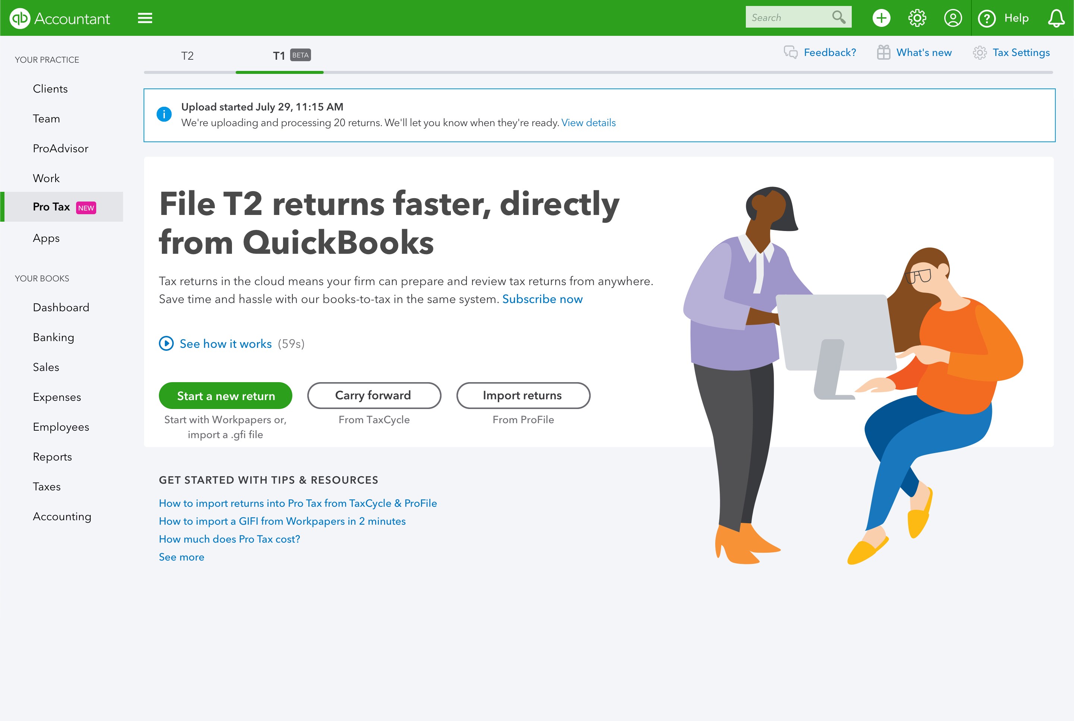Toggle the hamburger navigation menu
1074x721 pixels.
(x=145, y=18)
